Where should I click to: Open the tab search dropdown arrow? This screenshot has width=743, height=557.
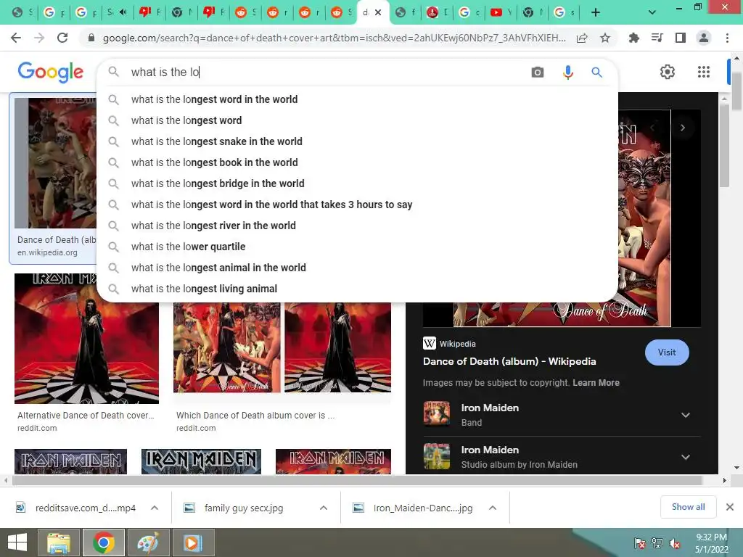(x=652, y=12)
